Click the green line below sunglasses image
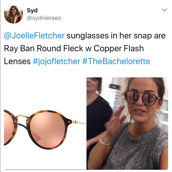The image size is (172, 172). click(x=45, y=170)
